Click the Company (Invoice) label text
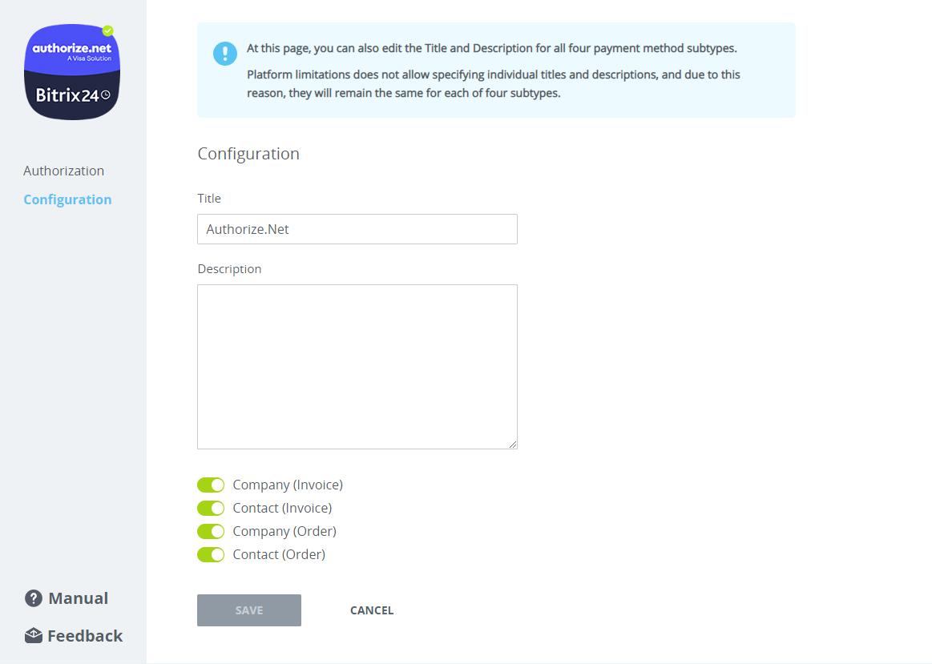 (288, 485)
